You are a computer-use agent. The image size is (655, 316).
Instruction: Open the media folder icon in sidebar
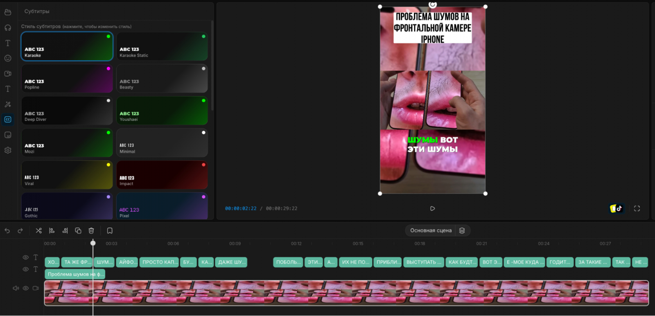coord(8,12)
